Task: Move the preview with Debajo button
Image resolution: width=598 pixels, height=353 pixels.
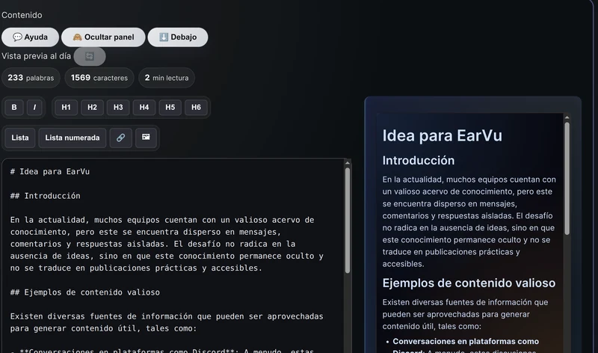Action: click(178, 37)
